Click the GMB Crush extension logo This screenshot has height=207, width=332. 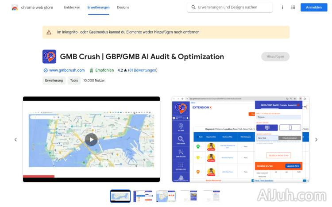[49, 57]
